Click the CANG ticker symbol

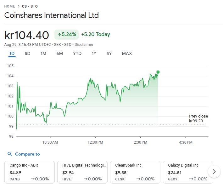pos(15,179)
